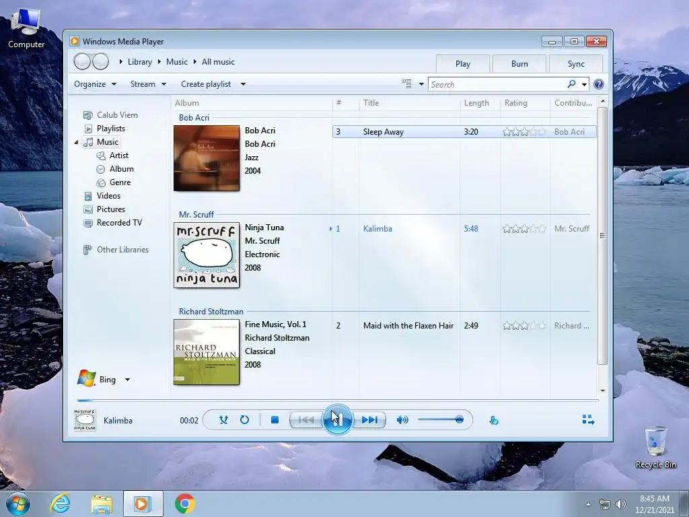The width and height of the screenshot is (689, 517).
Task: Expand the search options dropdown arrow
Action: coord(584,84)
